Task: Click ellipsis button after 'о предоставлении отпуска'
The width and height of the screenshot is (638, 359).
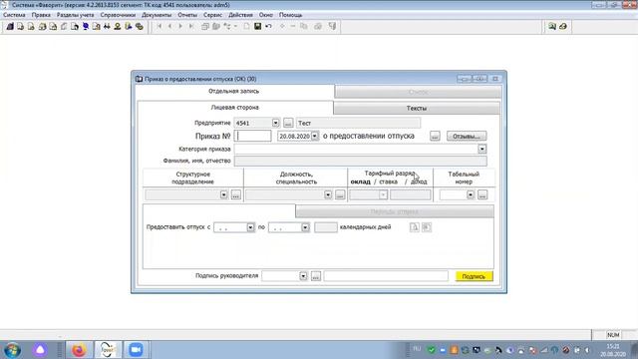Action: 435,137
